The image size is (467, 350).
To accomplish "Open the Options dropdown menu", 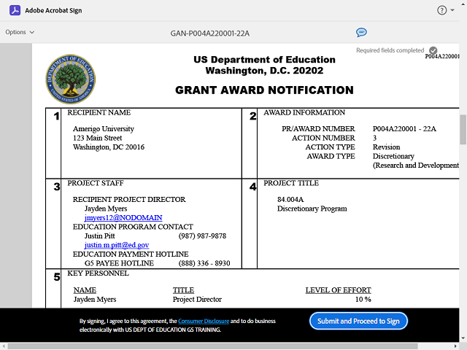I will (x=20, y=32).
